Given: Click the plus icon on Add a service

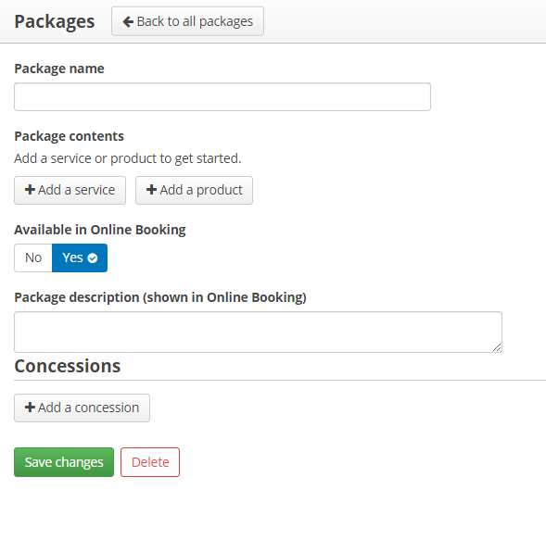Looking at the screenshot, I should (30, 190).
